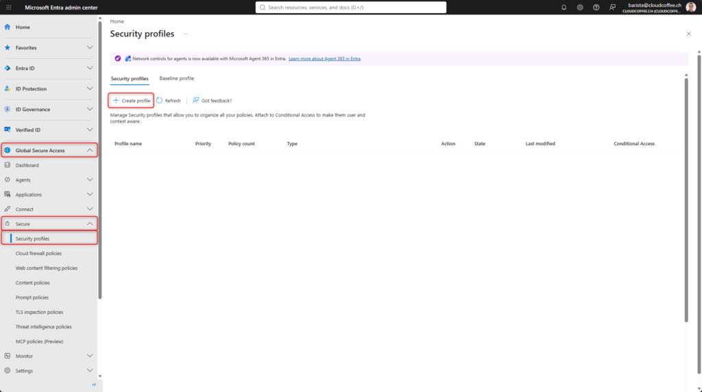The image size is (702, 392).
Task: Expand the Favorites chevron
Action: click(90, 47)
